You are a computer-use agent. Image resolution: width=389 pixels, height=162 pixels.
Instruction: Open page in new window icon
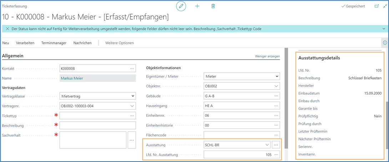(x=377, y=6)
